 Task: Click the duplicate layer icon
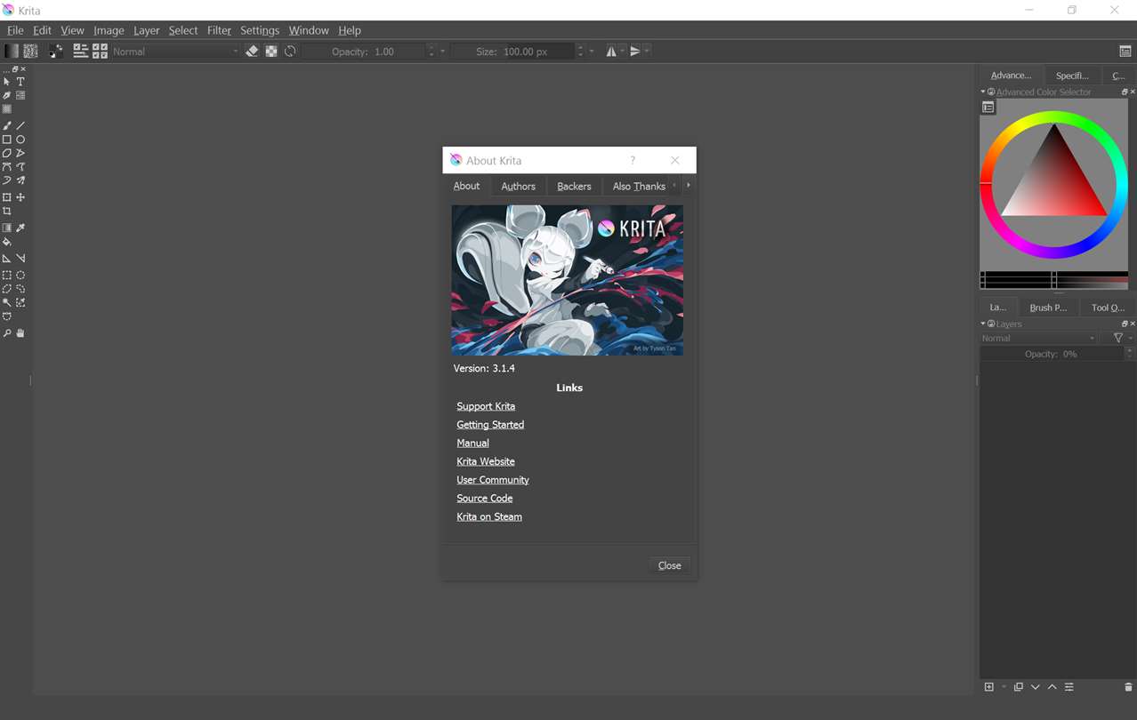[1019, 687]
